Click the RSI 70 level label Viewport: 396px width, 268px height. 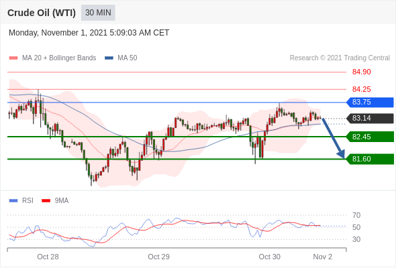356,215
